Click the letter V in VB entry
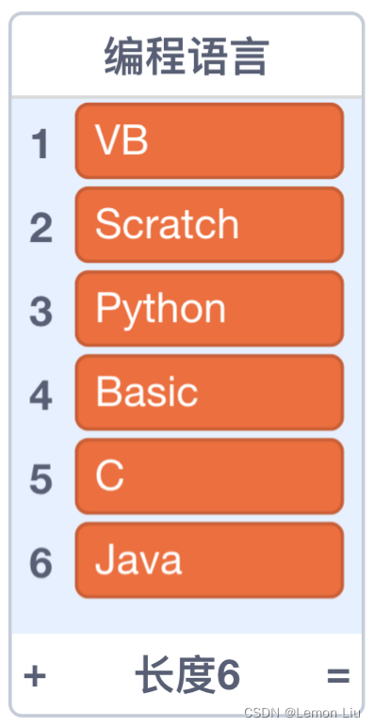 pyautogui.click(x=107, y=139)
